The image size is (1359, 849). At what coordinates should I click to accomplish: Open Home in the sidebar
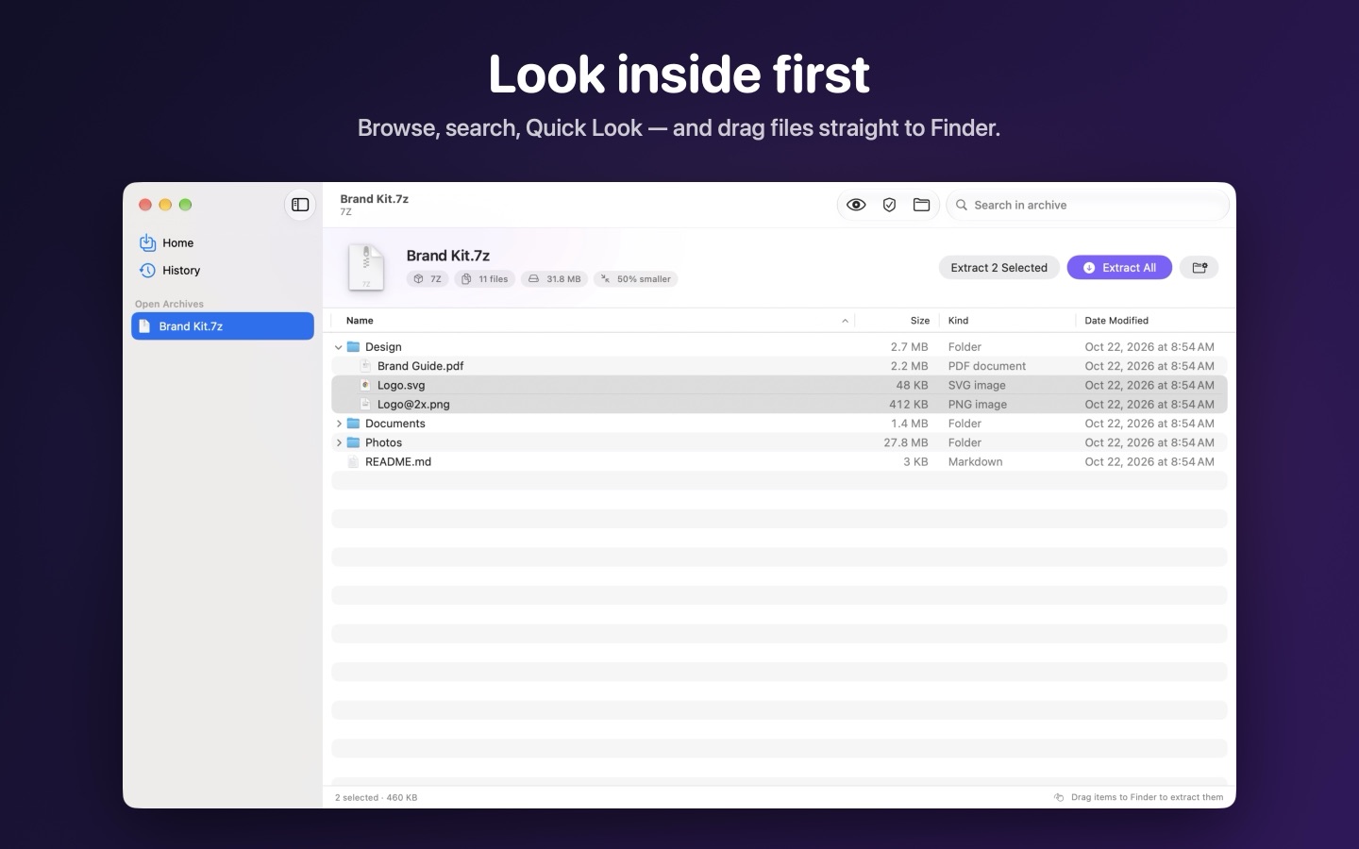tap(223, 242)
